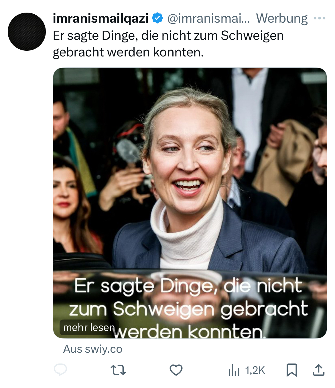The height and width of the screenshot is (388, 335).
Task: Open the Aus swiy.co source link
Action: coord(93,349)
